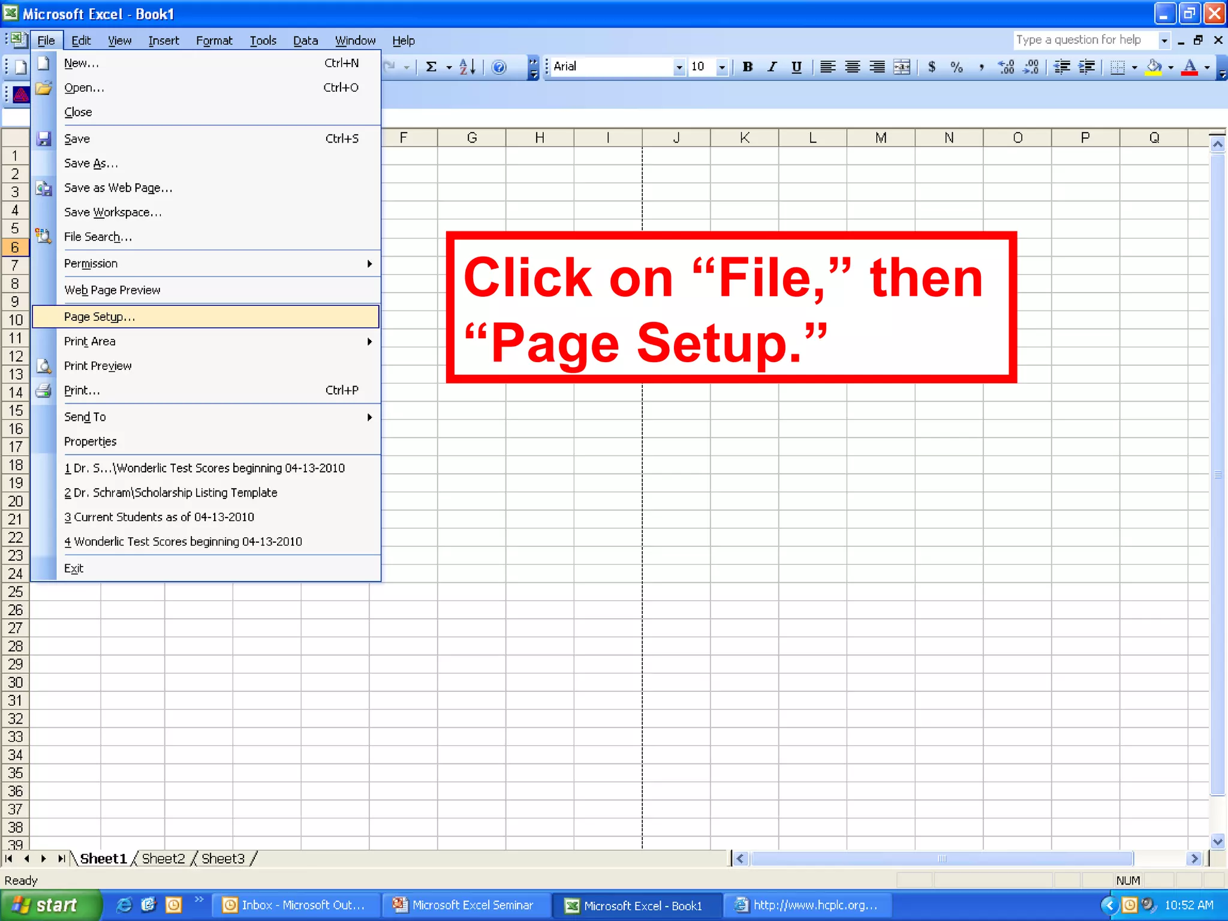Image resolution: width=1228 pixels, height=921 pixels.
Task: Click in Type a question for help box
Action: click(x=1085, y=40)
